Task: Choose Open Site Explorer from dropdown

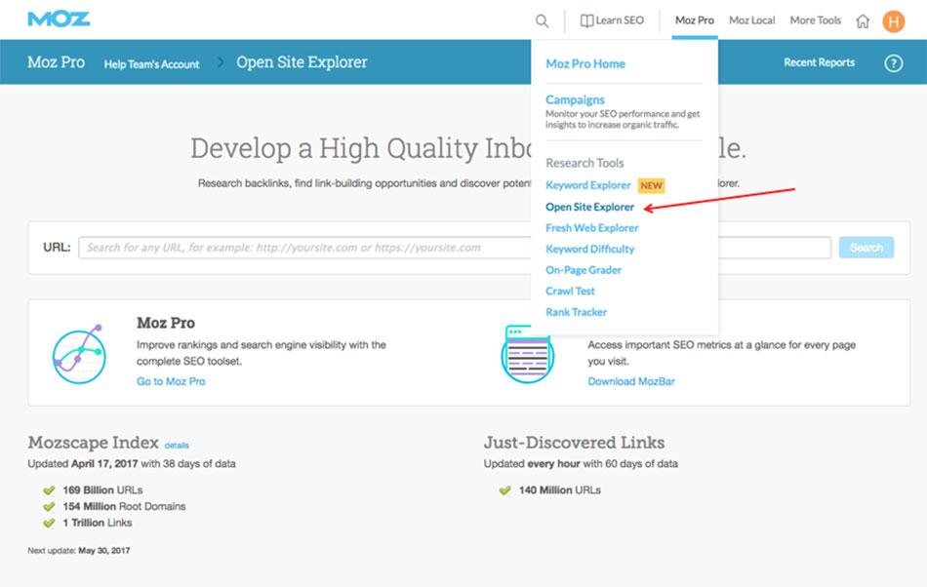Action: pos(589,207)
